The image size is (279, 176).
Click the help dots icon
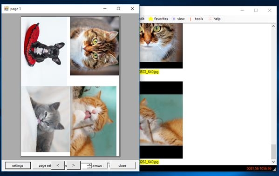[210, 19]
